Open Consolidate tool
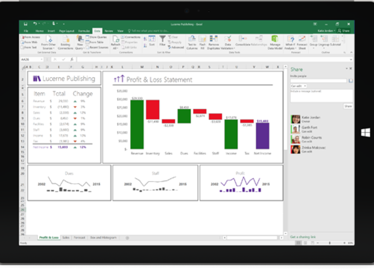 pyautogui.click(x=243, y=41)
